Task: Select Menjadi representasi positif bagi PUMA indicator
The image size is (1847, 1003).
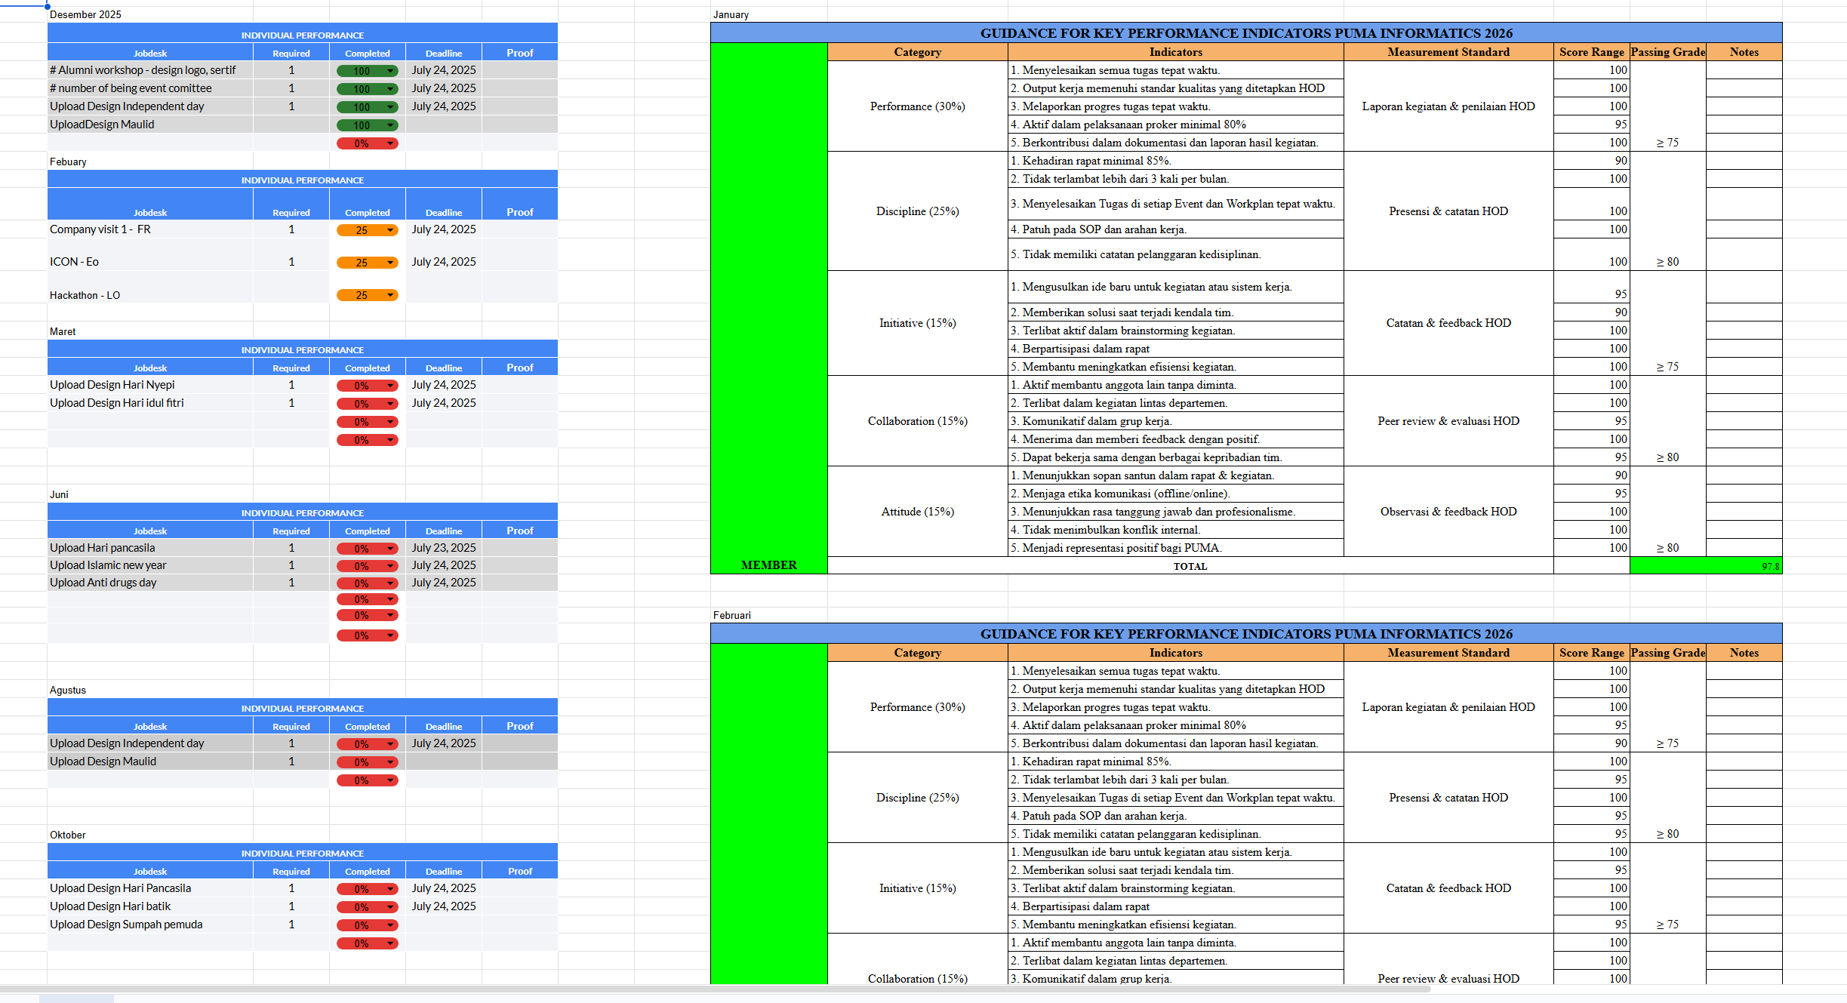Action: click(x=1176, y=548)
